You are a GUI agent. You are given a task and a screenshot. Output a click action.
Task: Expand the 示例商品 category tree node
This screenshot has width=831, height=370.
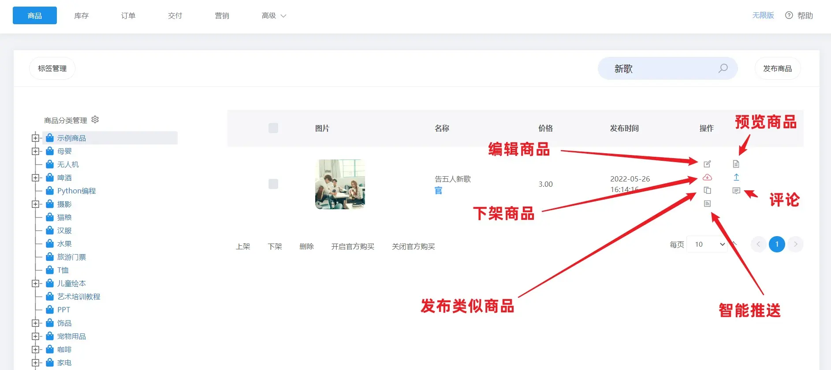pos(35,138)
